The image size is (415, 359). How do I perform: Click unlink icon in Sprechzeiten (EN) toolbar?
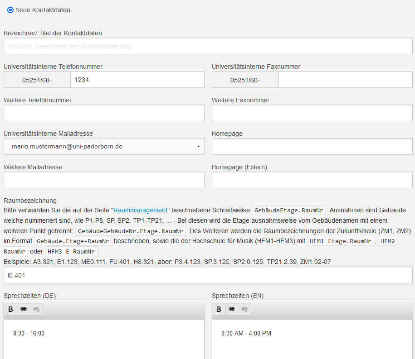244,309
